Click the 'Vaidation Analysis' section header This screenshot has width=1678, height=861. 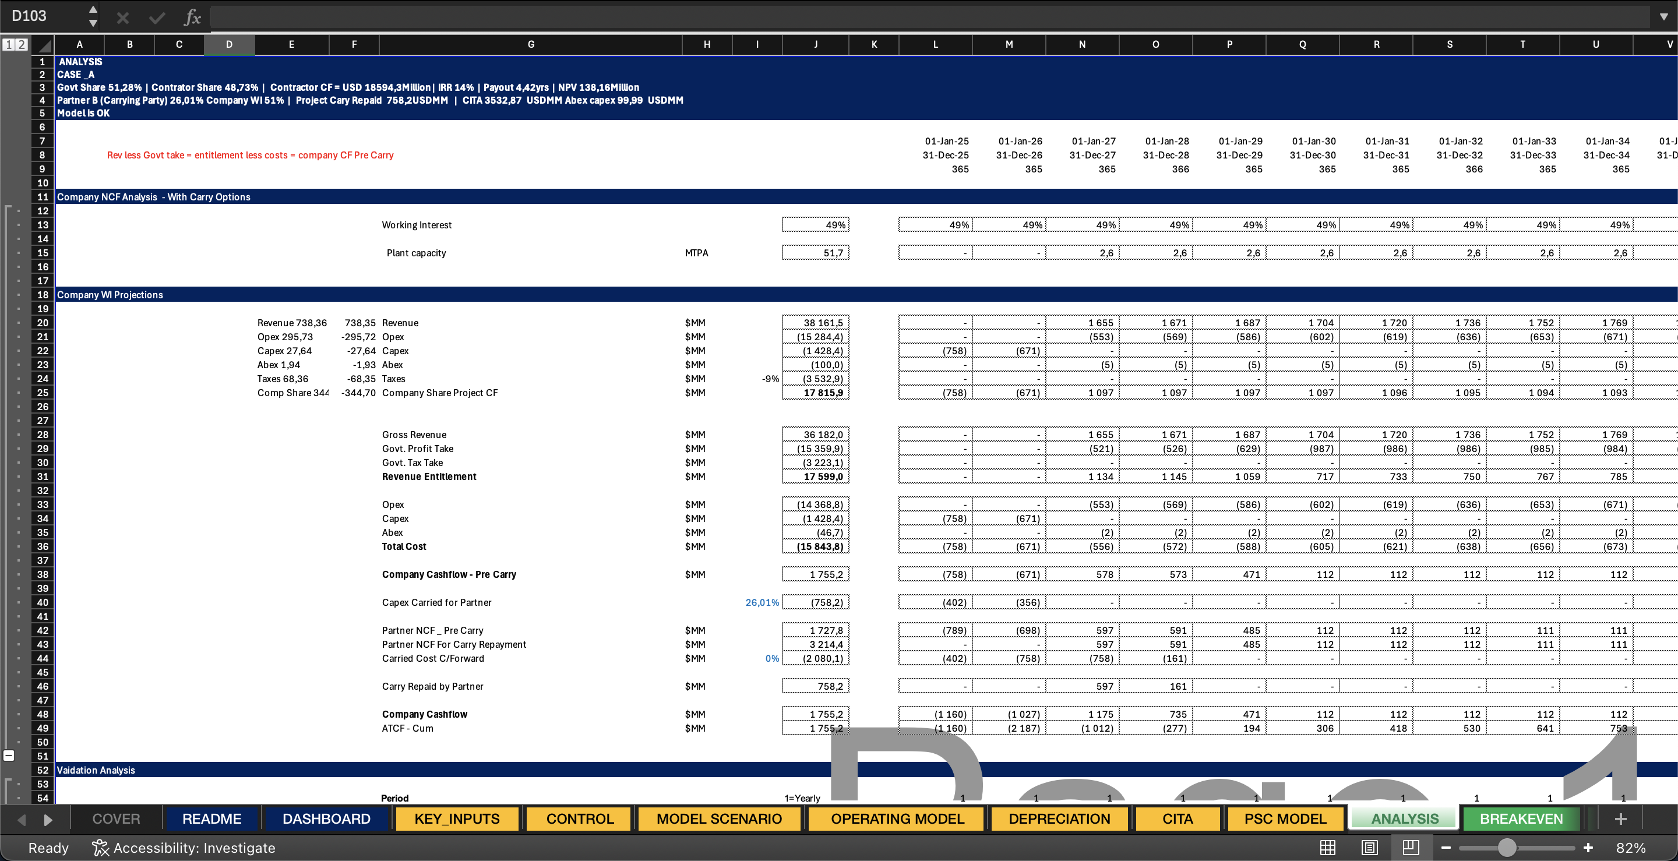[96, 771]
